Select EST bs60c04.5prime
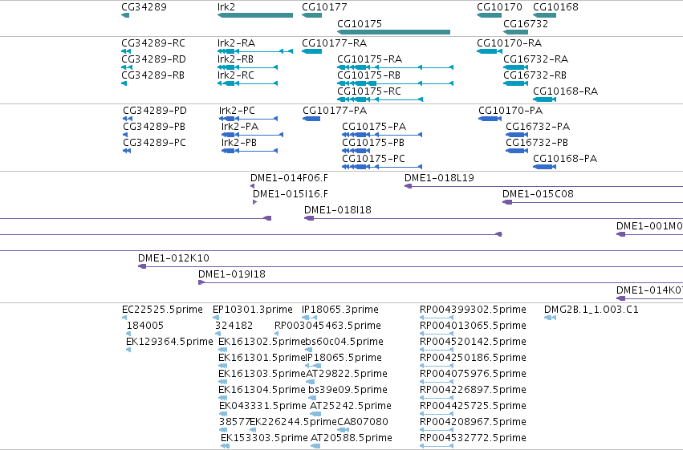 (x=344, y=342)
